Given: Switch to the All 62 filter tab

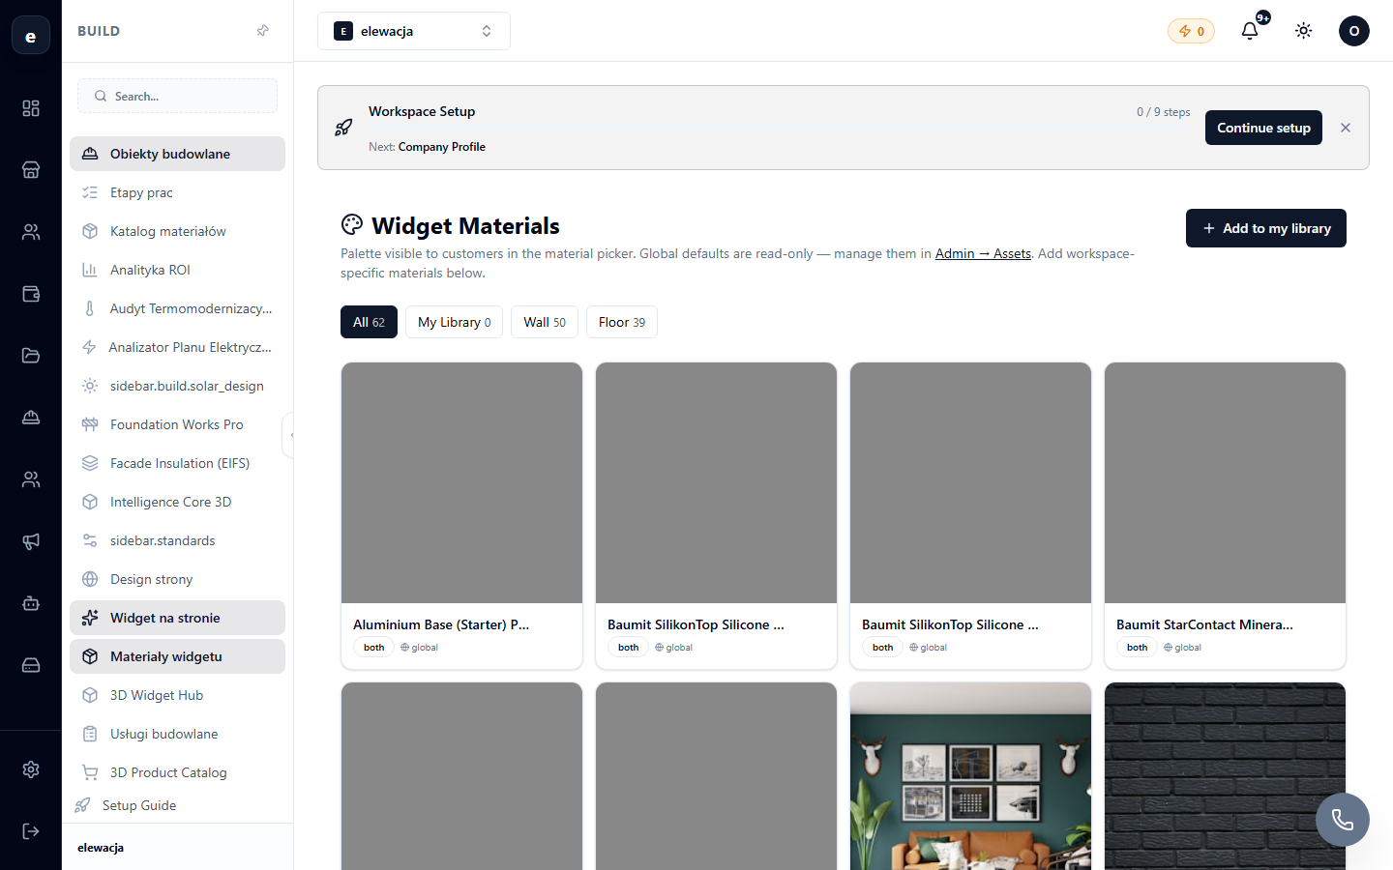Looking at the screenshot, I should click(369, 322).
